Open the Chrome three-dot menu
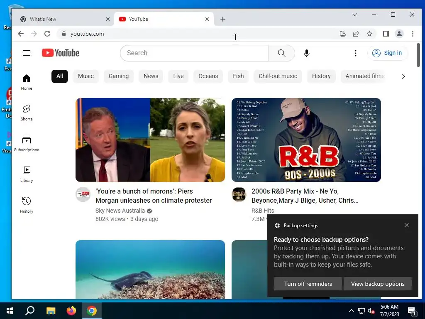 (413, 34)
